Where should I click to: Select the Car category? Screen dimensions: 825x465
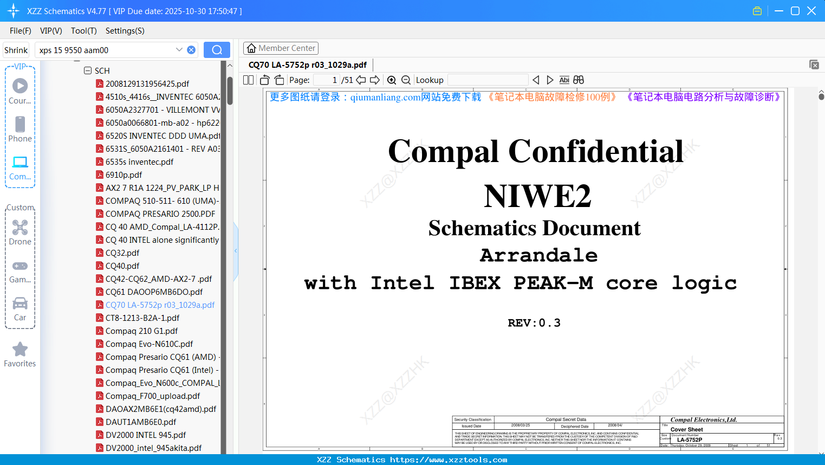click(20, 308)
